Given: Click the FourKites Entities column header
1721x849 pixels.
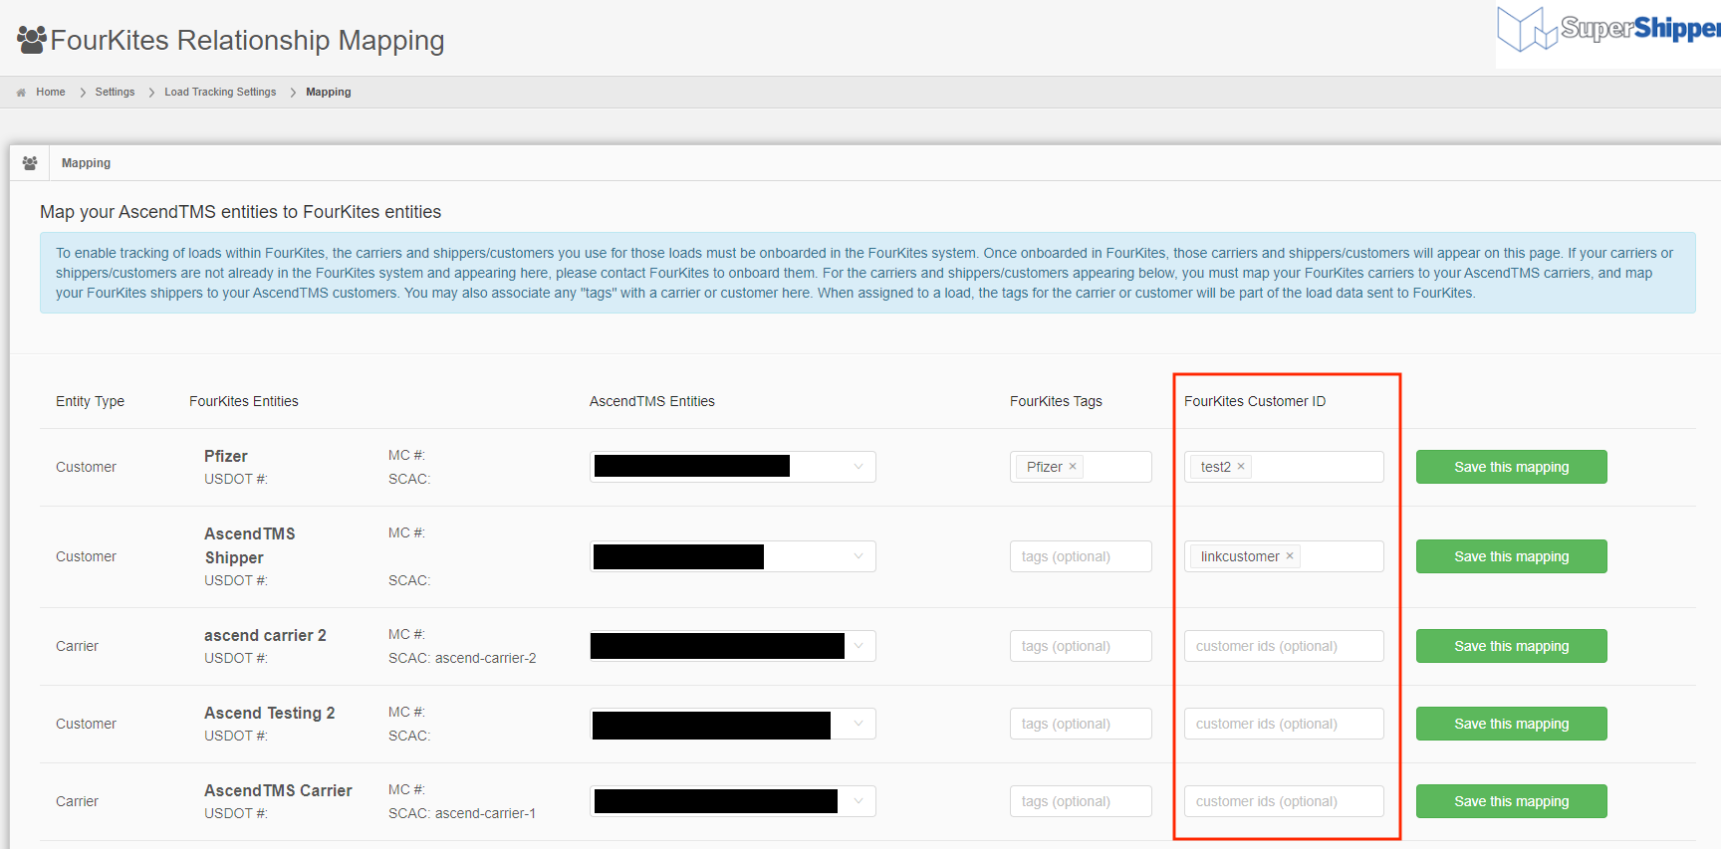Looking at the screenshot, I should point(244,401).
